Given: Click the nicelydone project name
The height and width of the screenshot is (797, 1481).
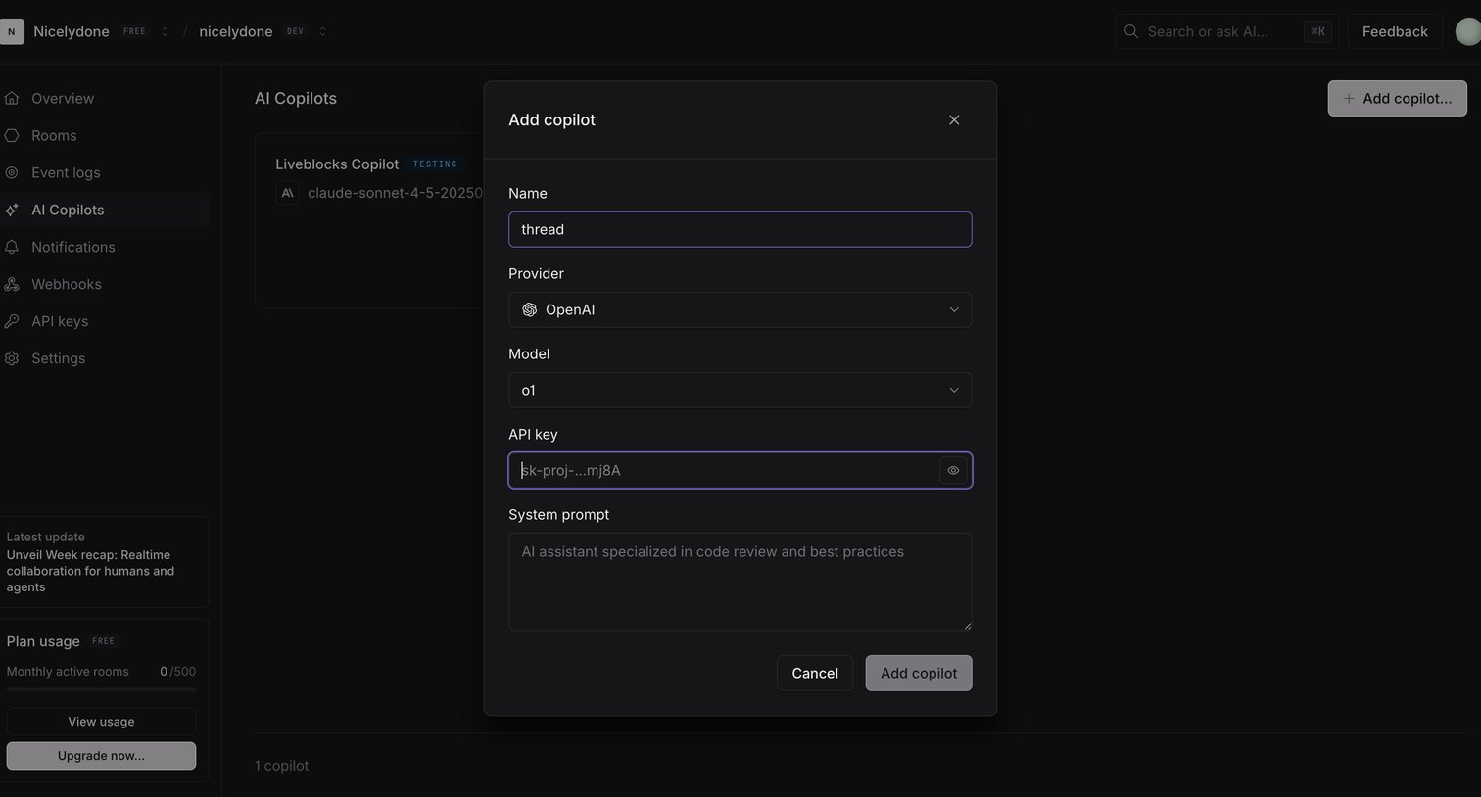Looking at the screenshot, I should (x=236, y=31).
